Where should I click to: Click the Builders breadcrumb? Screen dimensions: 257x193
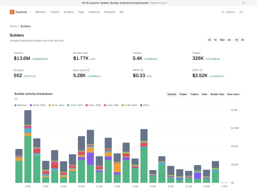point(26,26)
